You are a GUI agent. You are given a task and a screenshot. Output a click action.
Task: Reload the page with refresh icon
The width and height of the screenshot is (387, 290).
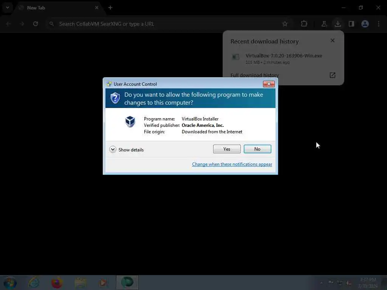point(36,24)
